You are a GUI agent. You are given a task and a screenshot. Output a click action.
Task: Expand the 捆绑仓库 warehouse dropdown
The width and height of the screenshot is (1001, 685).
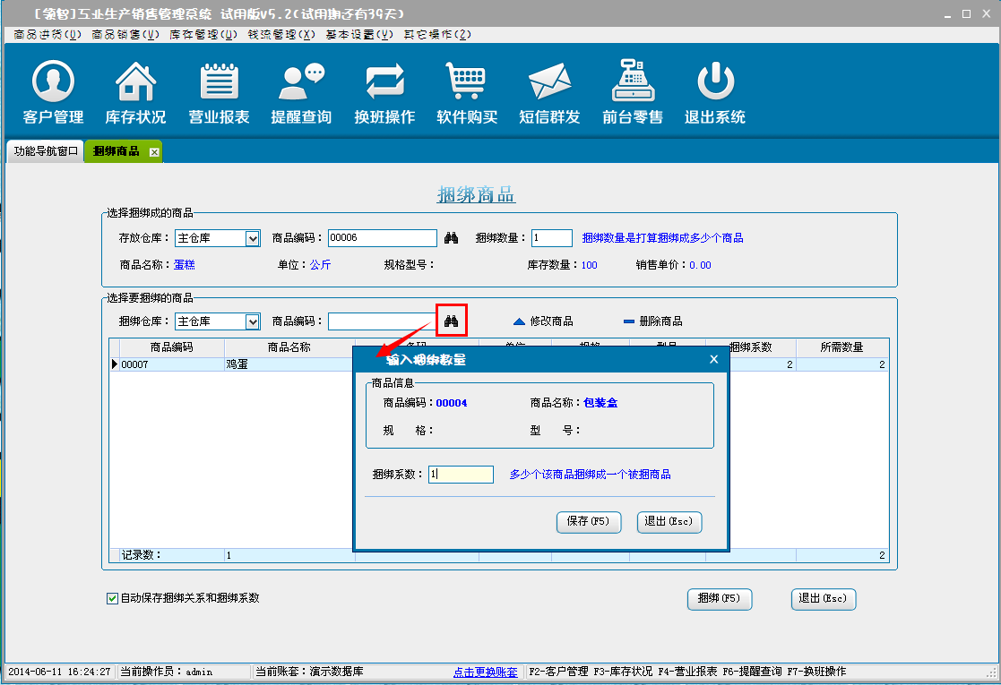point(253,321)
